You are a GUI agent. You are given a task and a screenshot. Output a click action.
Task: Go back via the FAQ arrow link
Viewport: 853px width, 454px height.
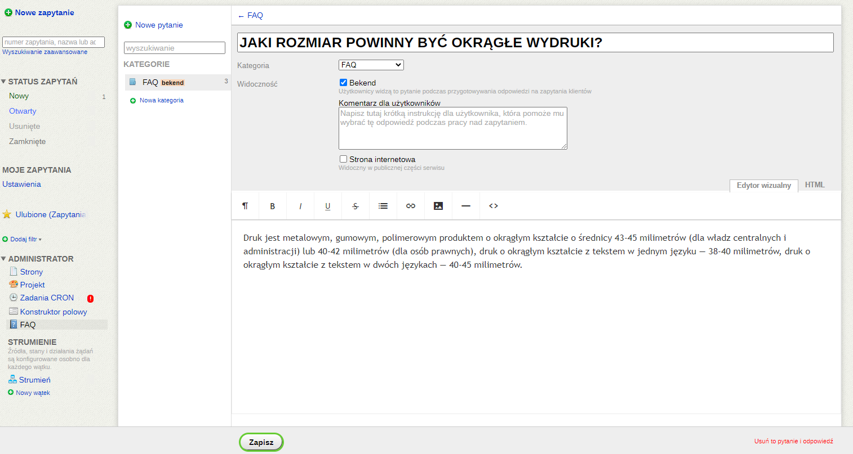tap(251, 15)
